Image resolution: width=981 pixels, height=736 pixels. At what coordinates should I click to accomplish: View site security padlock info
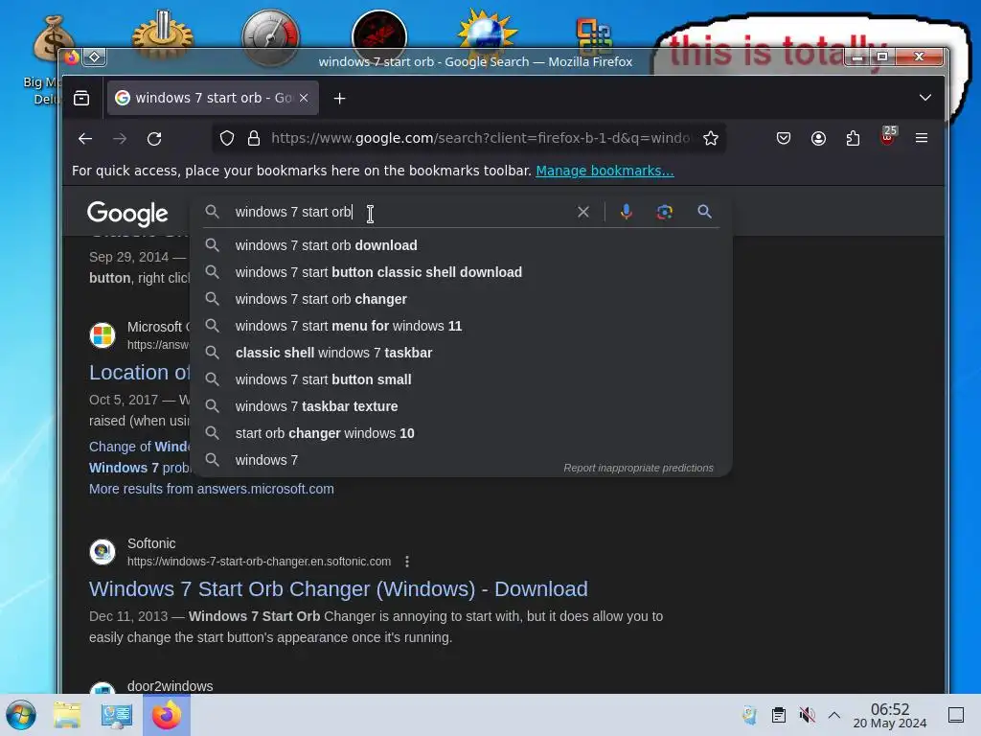pyautogui.click(x=253, y=138)
